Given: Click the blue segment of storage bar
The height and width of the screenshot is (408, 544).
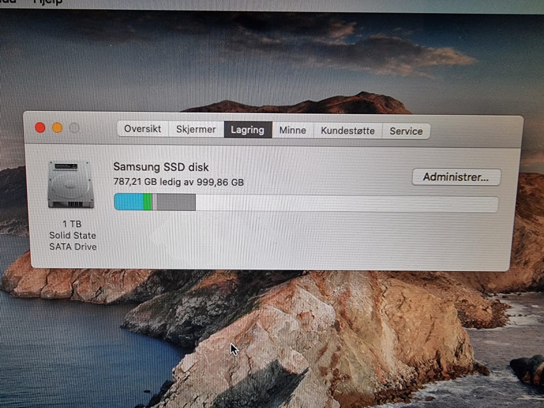Looking at the screenshot, I should coord(129,202).
